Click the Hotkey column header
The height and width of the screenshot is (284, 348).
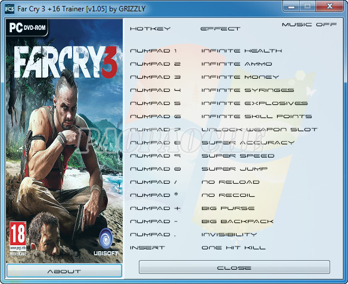tap(150, 29)
